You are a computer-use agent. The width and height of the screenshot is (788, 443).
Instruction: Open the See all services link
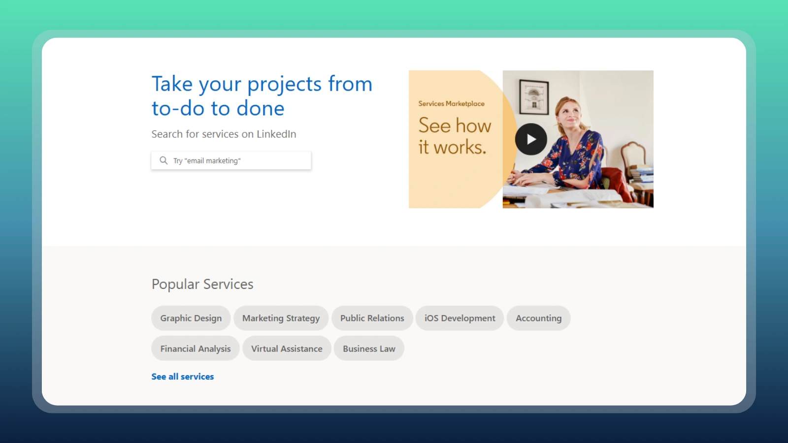pos(183,377)
